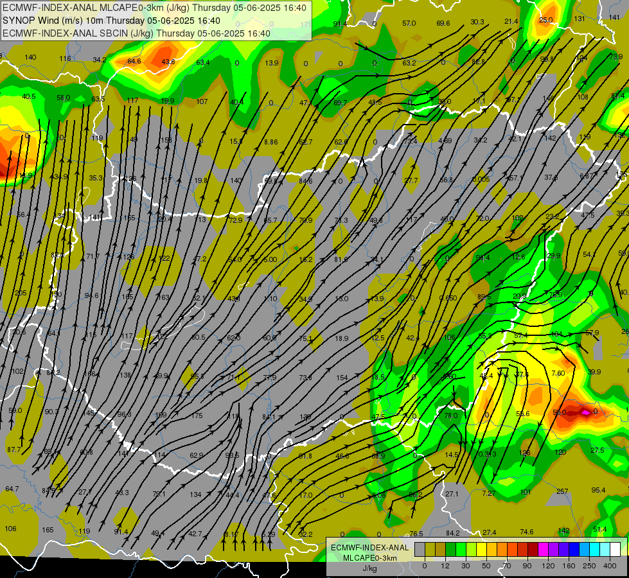Image resolution: width=629 pixels, height=578 pixels.
Task: Click map value 257
Action: 562,491
